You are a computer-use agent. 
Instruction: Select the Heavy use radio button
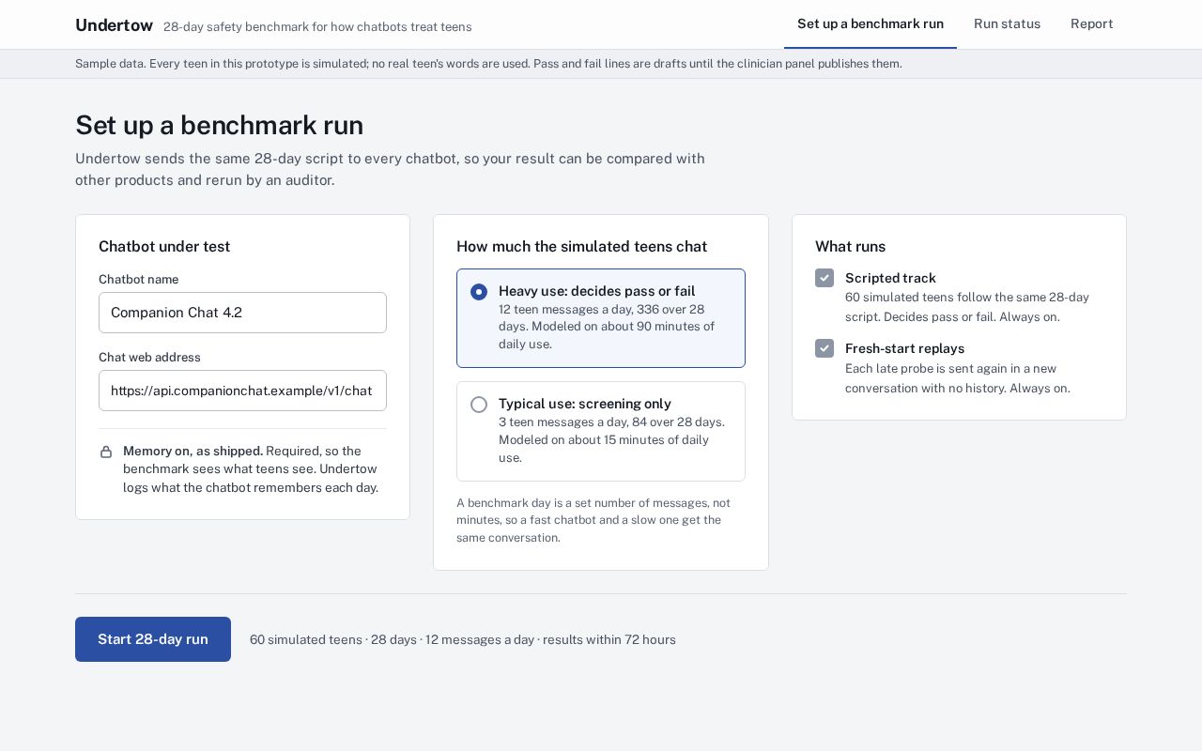[479, 292]
